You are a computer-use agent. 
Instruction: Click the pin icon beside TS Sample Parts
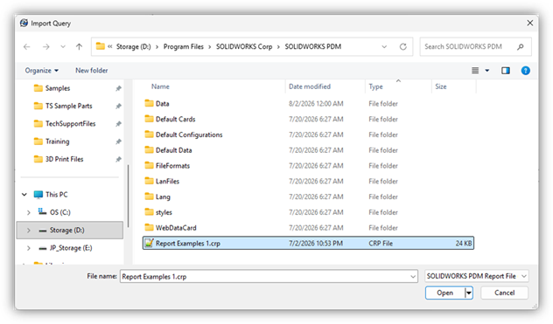[x=118, y=106]
